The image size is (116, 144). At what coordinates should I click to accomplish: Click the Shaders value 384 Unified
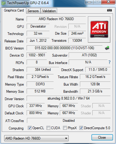43,70
